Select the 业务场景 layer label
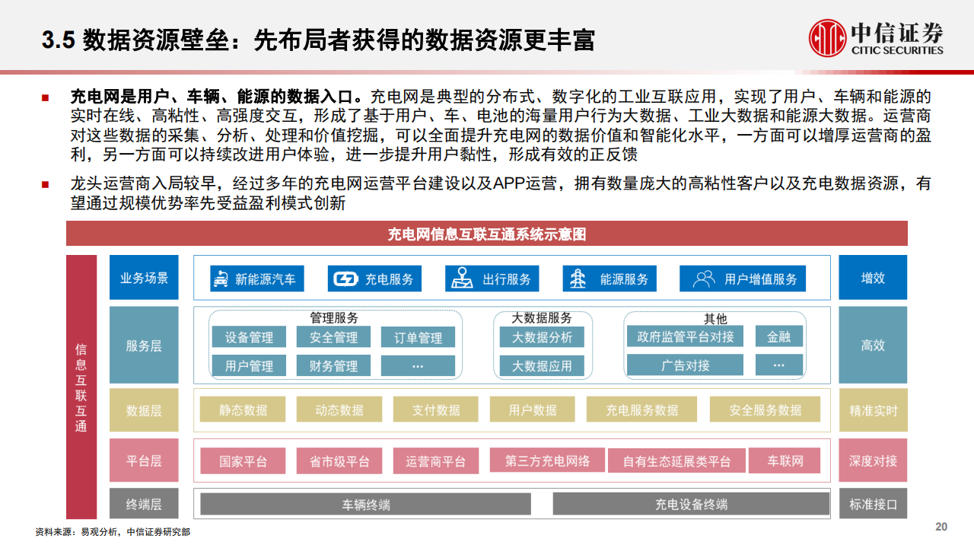974x548 pixels. pyautogui.click(x=144, y=278)
